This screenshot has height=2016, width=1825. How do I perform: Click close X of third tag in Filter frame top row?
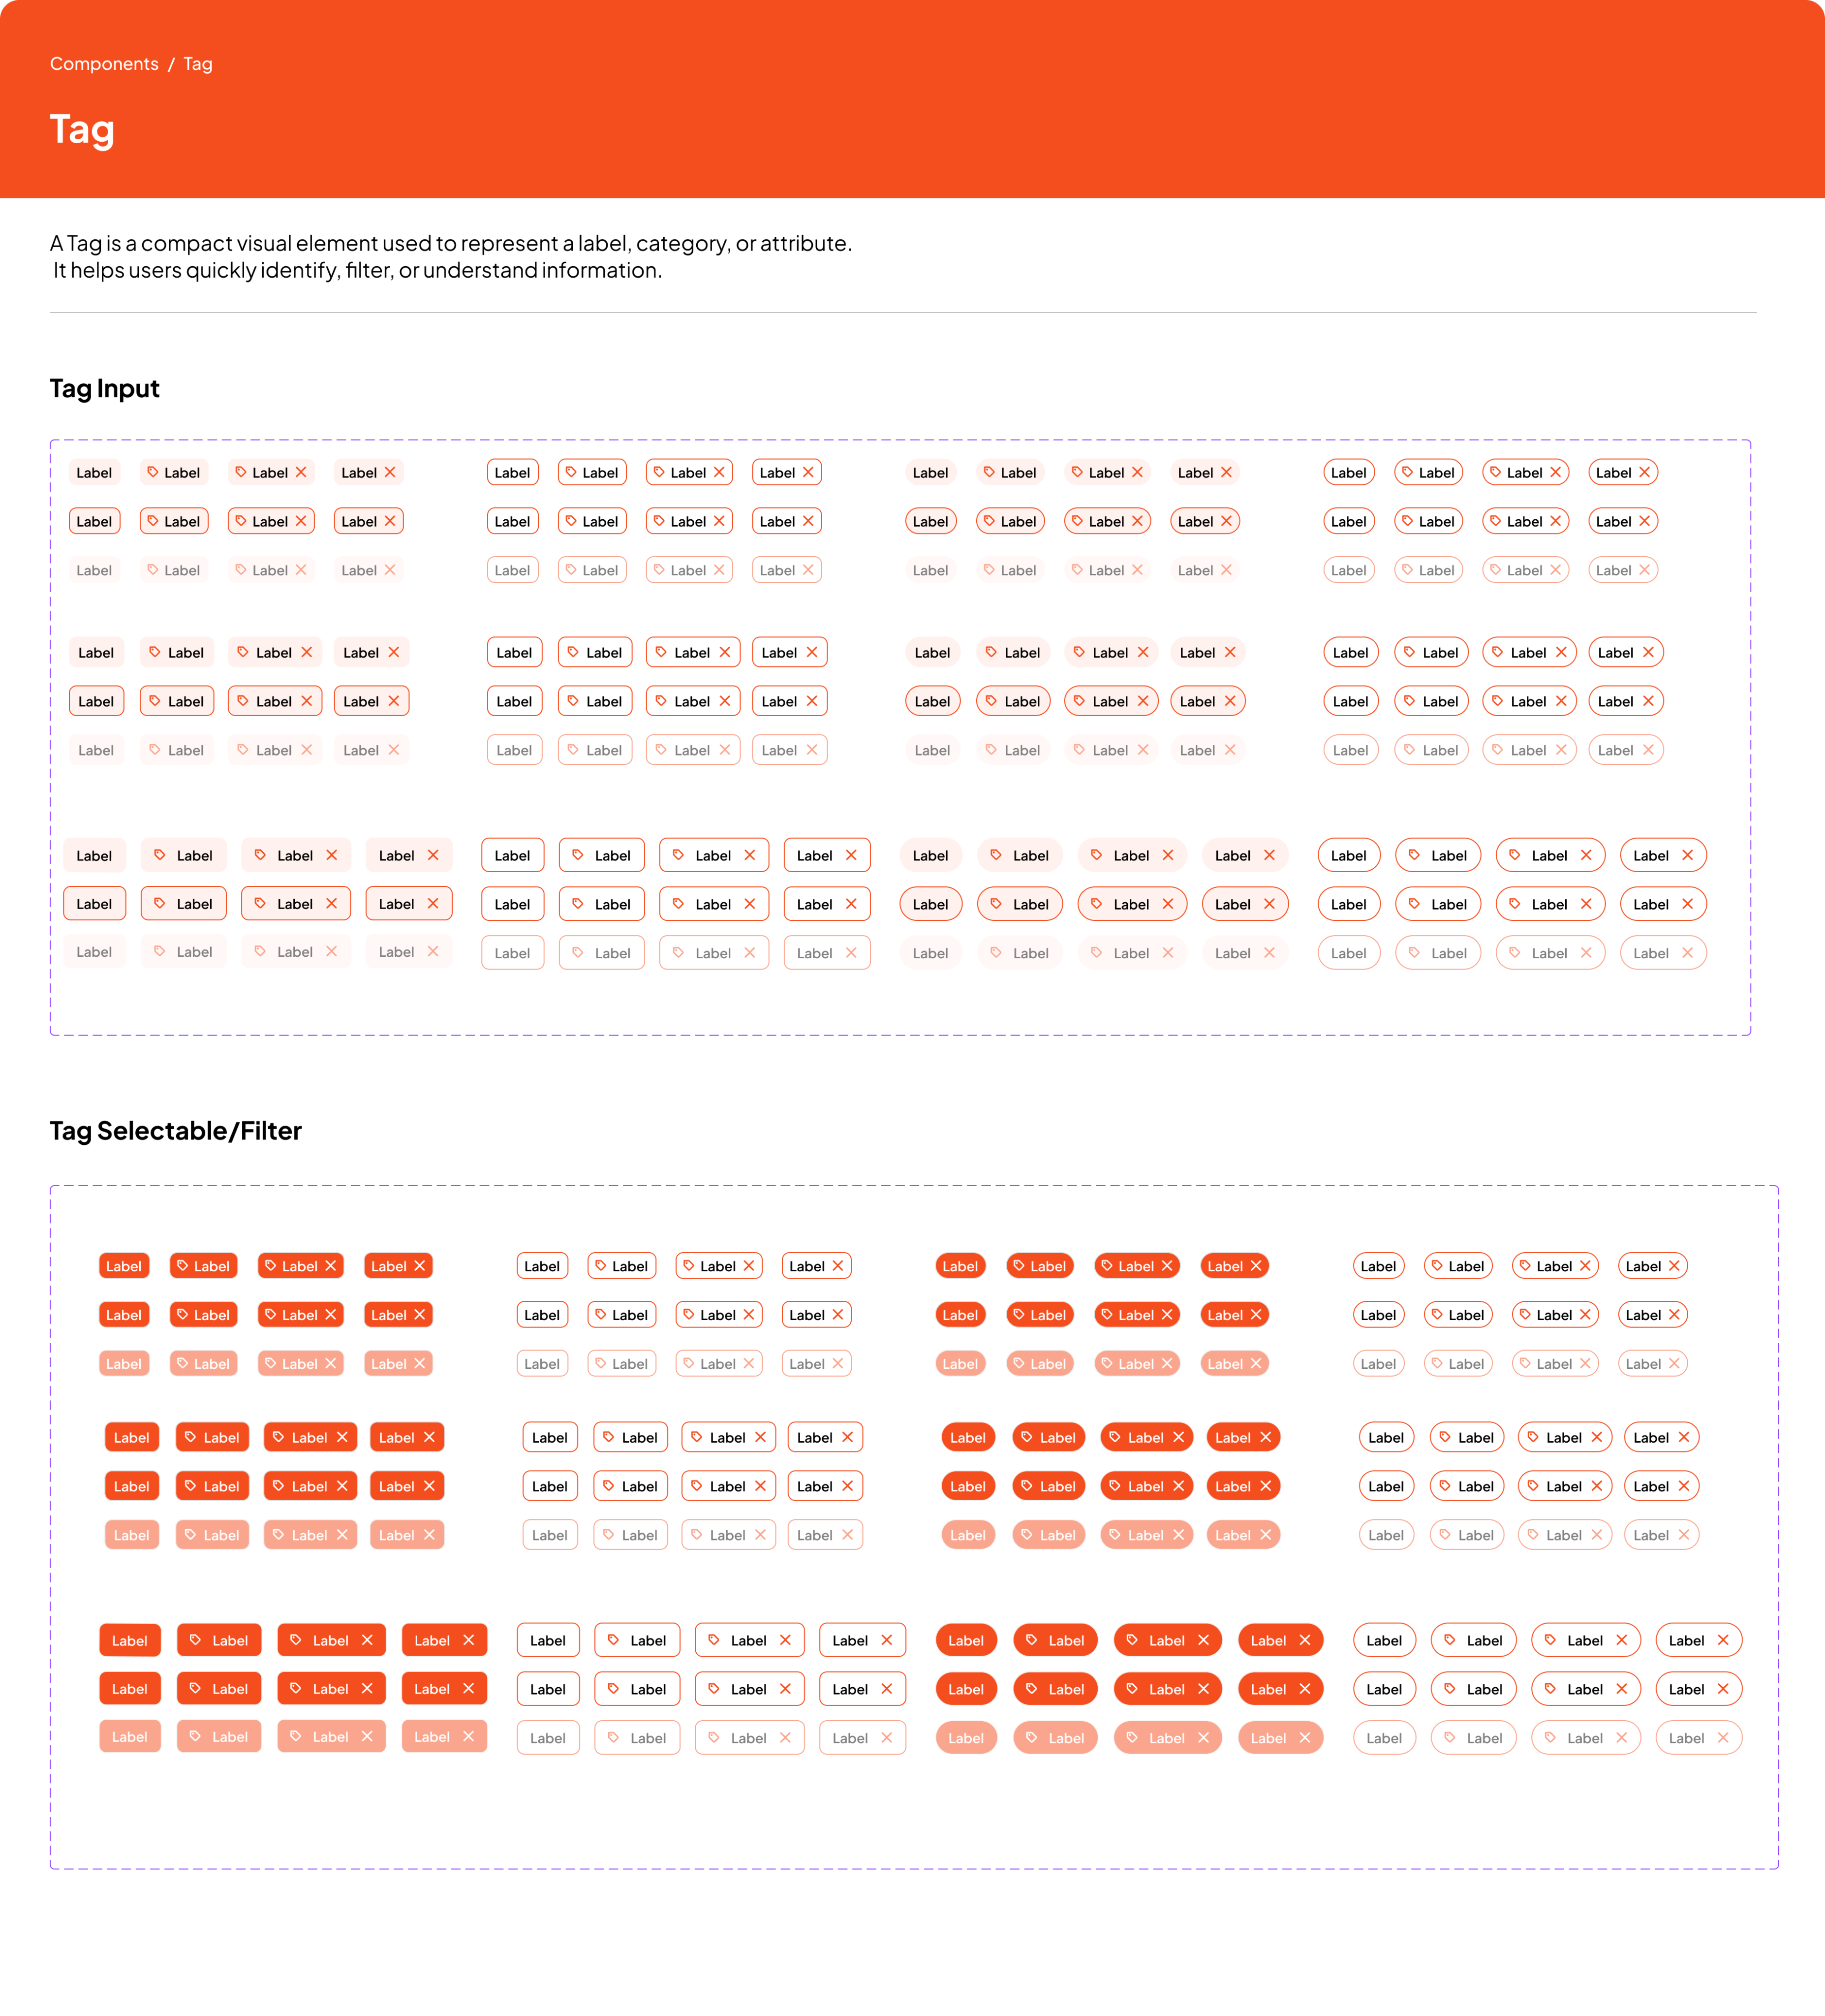point(331,1266)
